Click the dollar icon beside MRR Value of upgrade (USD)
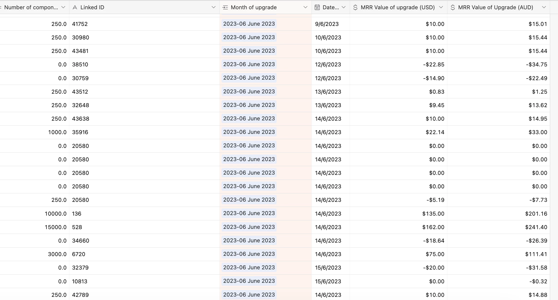This screenshot has width=558, height=300. tap(355, 7)
